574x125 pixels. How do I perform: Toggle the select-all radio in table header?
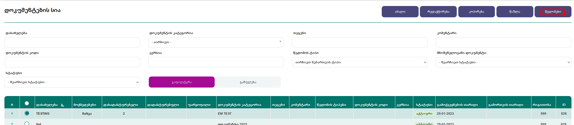[x=27, y=103]
